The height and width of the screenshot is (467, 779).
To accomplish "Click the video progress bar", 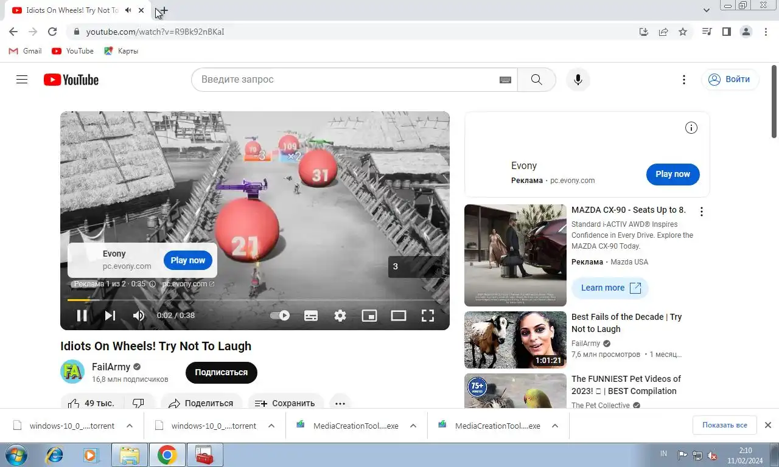I will (255, 300).
